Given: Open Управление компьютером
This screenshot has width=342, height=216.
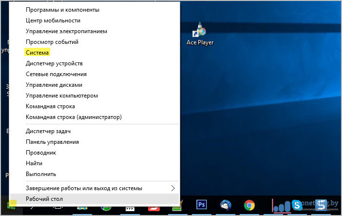Looking at the screenshot, I should tap(95, 96).
